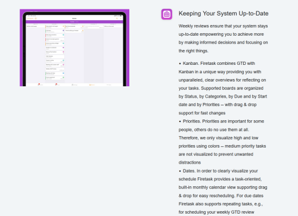Click the 'Kanban. Firetask combines GTD' bullet
This screenshot has height=216, width=298.
point(222,88)
